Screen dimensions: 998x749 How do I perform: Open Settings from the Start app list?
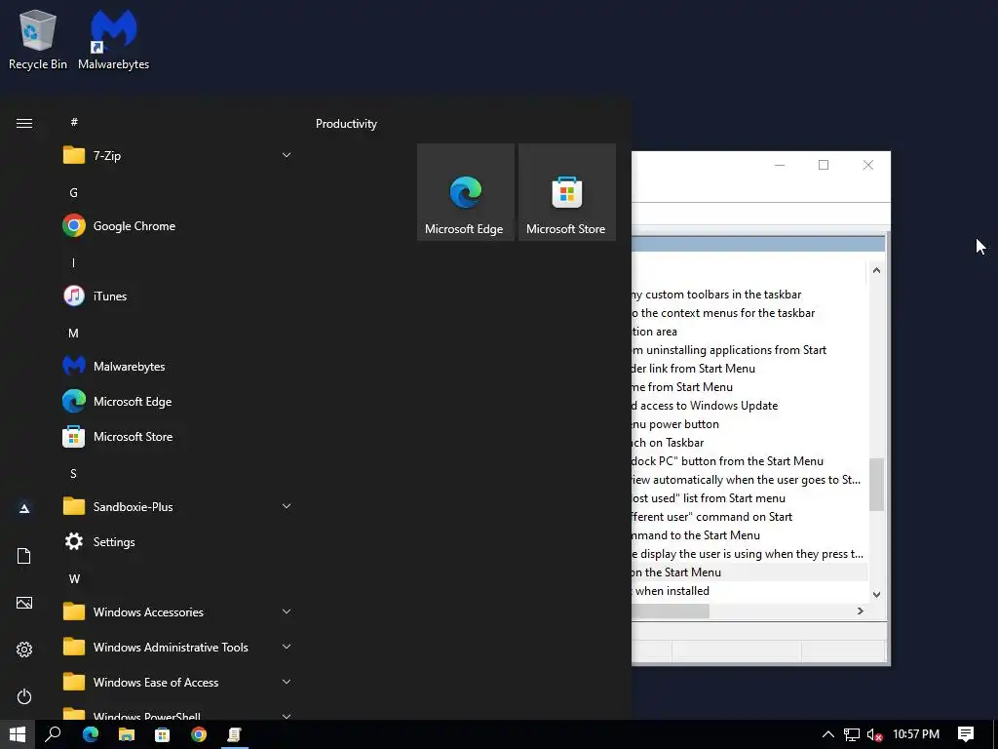pyautogui.click(x=176, y=542)
